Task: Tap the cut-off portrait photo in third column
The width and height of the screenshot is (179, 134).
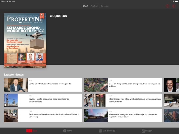Action: point(172,85)
